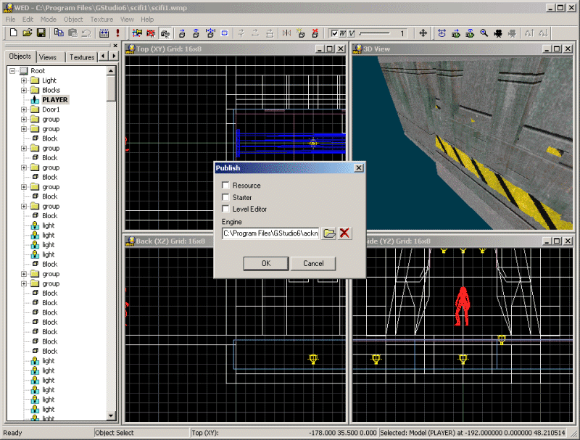Expand the Door1 tree node
Image resolution: width=580 pixels, height=440 pixels.
24,109
